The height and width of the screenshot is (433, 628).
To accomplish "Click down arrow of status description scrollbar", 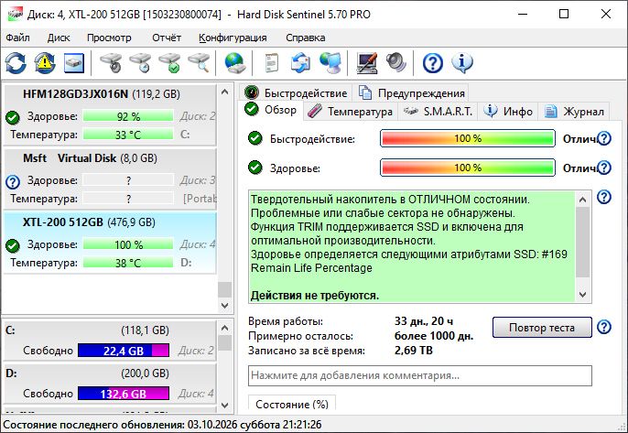I will [583, 295].
